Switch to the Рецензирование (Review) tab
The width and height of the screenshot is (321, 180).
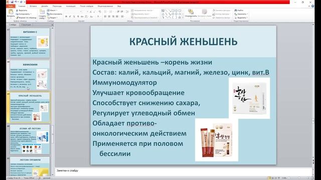pos(105,6)
